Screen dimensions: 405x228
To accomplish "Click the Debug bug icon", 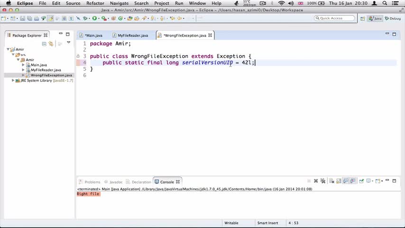I will [x=85, y=18].
